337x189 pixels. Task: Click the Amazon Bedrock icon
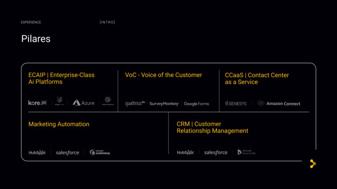108,101
